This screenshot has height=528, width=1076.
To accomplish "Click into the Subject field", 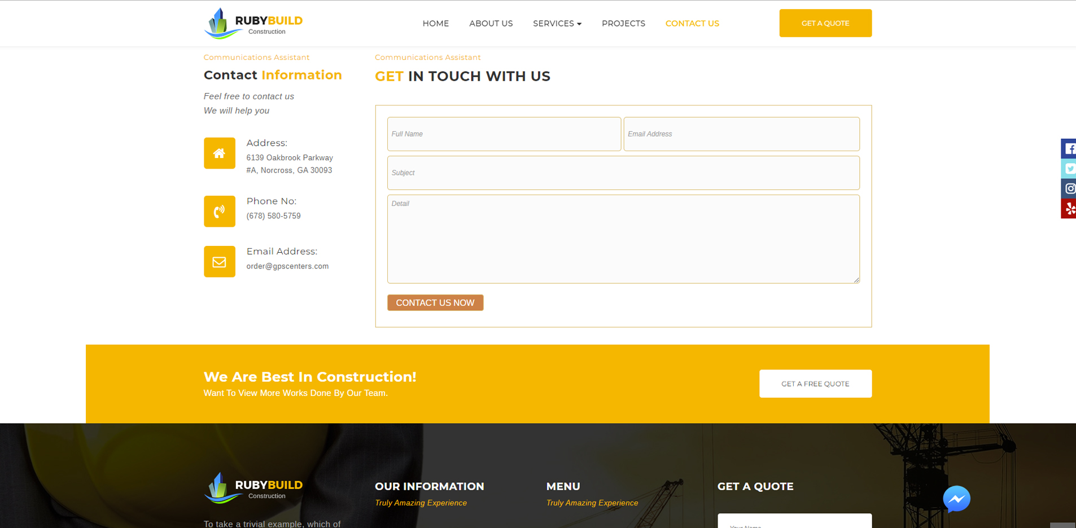I will (x=623, y=173).
